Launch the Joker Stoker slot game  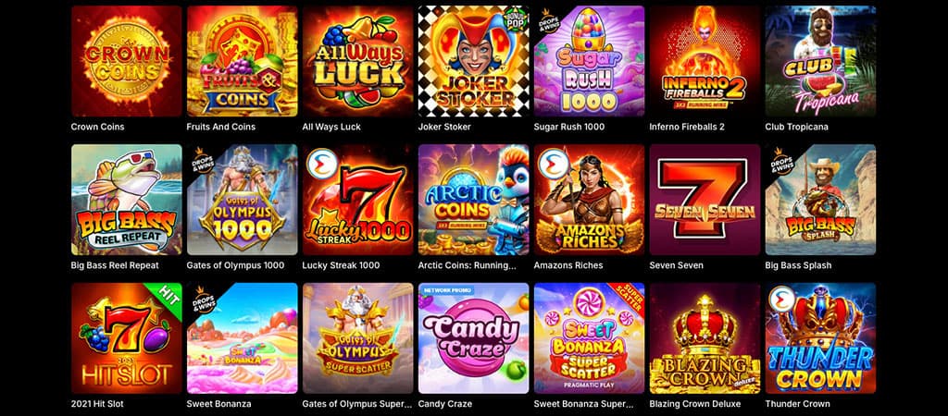[473, 61]
